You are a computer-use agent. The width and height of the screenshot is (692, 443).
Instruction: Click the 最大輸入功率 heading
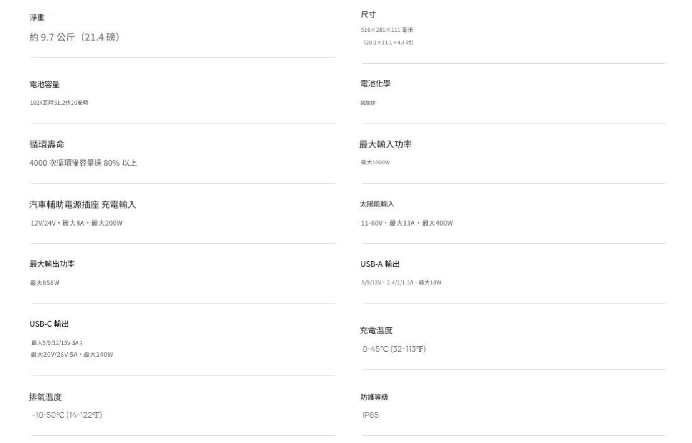[385, 144]
